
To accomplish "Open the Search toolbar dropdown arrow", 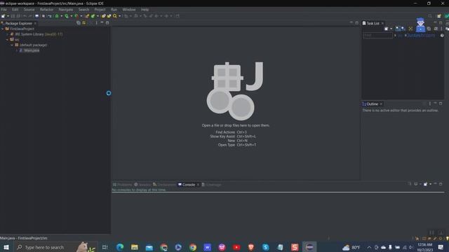I will click(x=120, y=16).
